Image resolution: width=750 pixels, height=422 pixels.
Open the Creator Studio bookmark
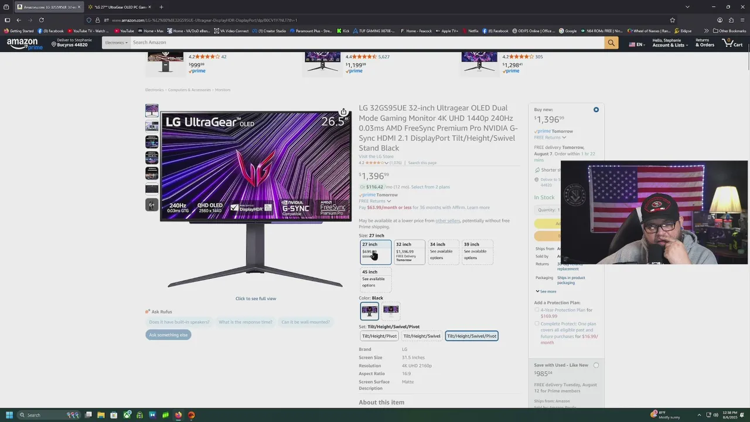pyautogui.click(x=270, y=31)
